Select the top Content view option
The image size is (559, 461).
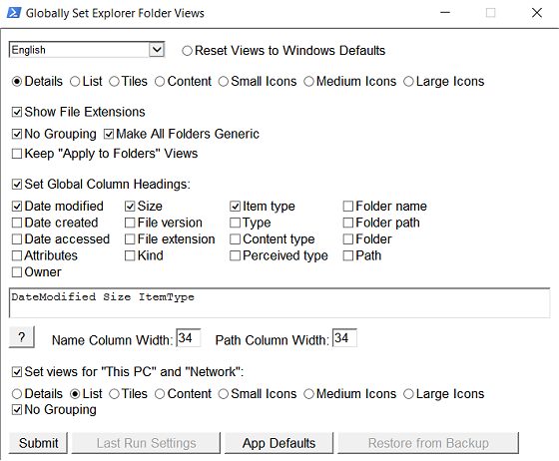160,82
